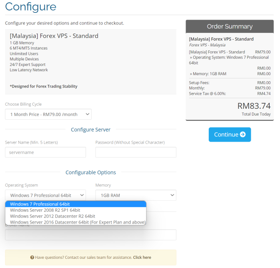Open the Operating System dropdown
The height and width of the screenshot is (268, 280).
click(45, 195)
